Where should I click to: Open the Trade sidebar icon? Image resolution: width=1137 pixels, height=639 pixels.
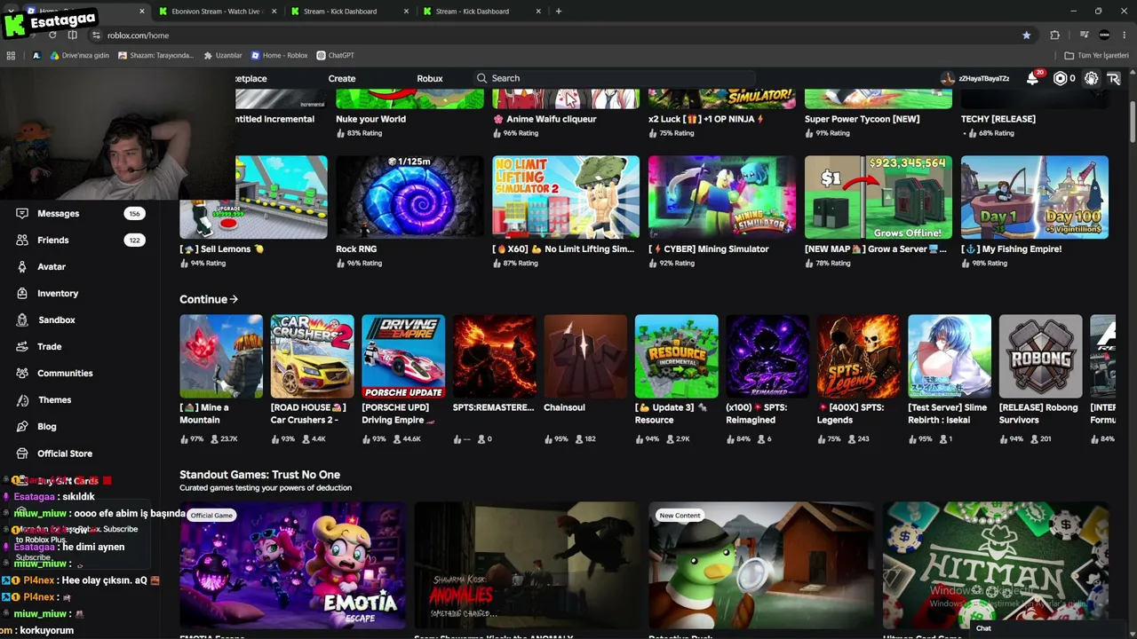21,347
